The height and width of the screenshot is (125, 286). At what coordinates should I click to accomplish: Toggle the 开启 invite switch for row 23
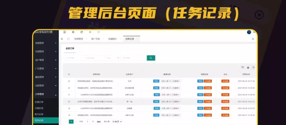pyautogui.click(x=156, y=81)
